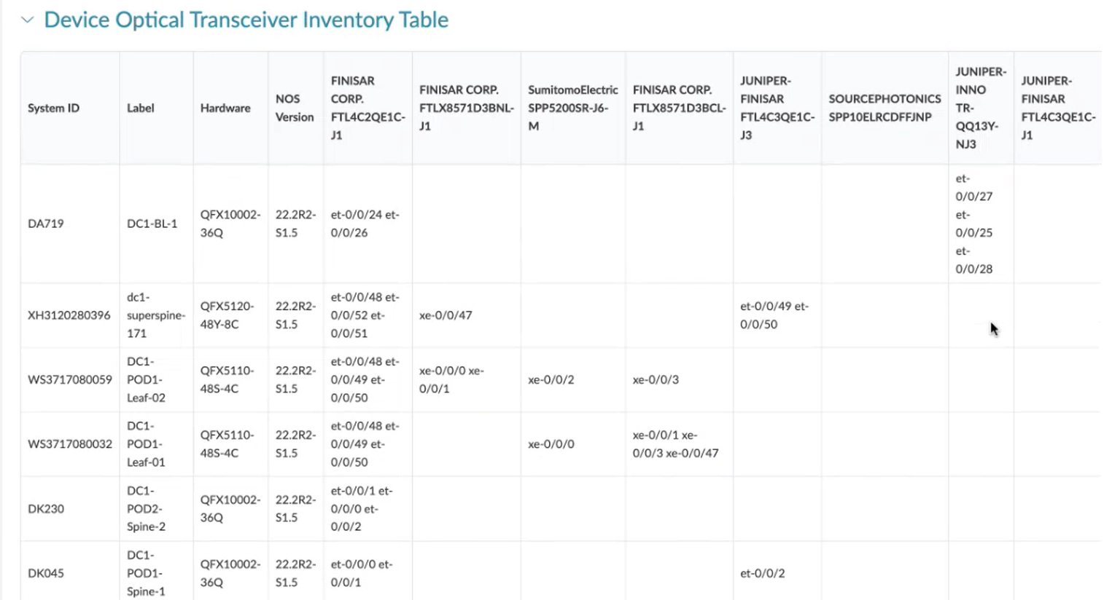Click the et-0/0/2 cell in the DK045 row
The height and width of the screenshot is (600, 1112).
click(763, 573)
